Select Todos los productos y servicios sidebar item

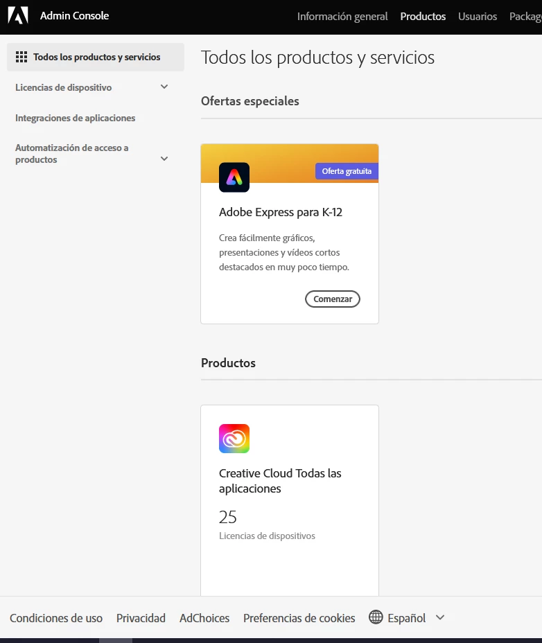[96, 57]
